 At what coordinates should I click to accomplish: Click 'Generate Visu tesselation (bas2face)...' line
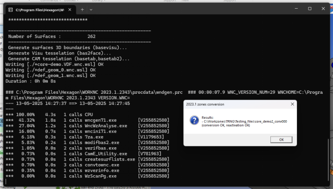tap(60, 53)
